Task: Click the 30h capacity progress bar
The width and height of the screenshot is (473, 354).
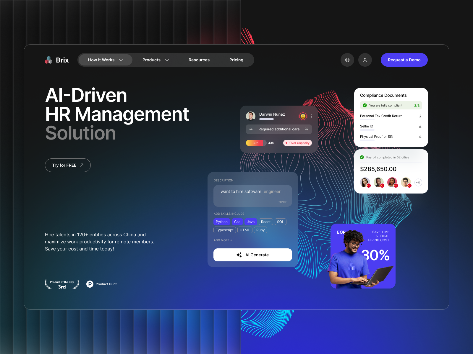Action: click(255, 143)
